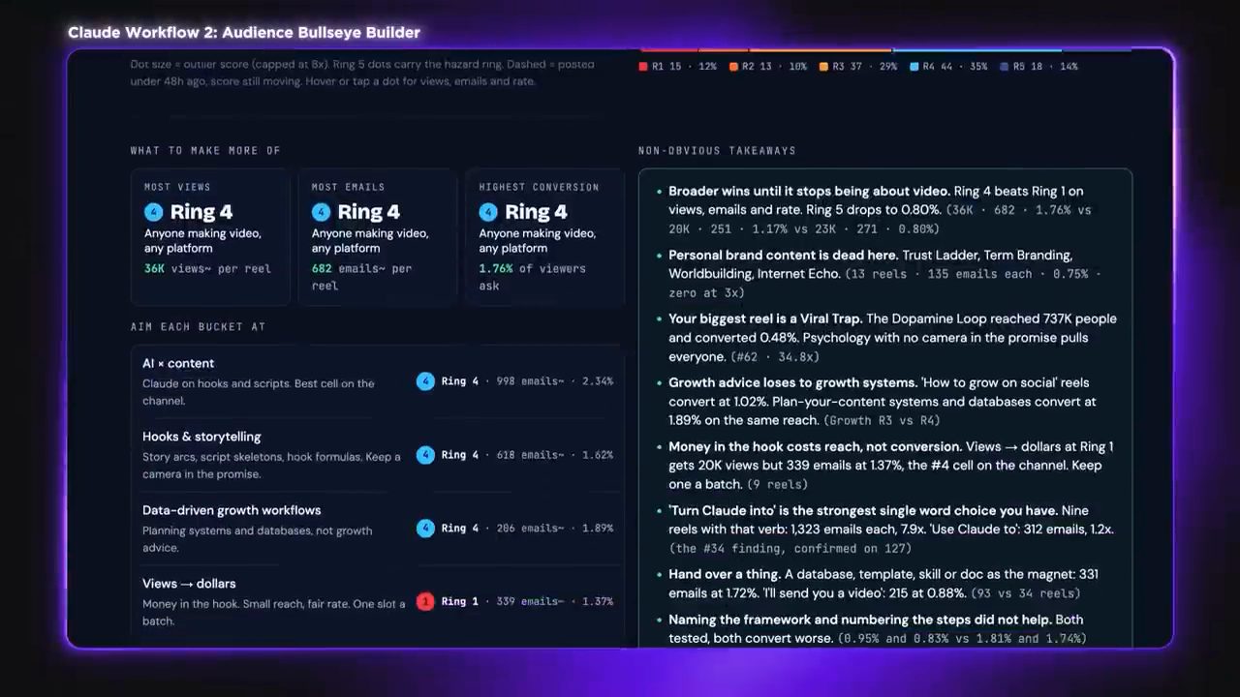Image resolution: width=1240 pixels, height=697 pixels.
Task: Click Ring 4 badge in Most Views card
Action: pyautogui.click(x=153, y=212)
